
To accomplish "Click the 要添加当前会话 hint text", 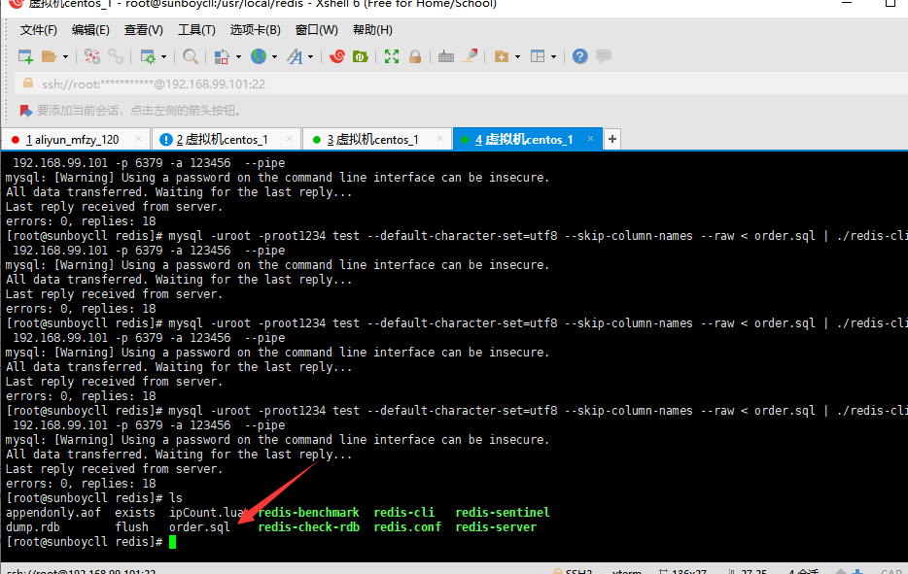I will point(139,111).
